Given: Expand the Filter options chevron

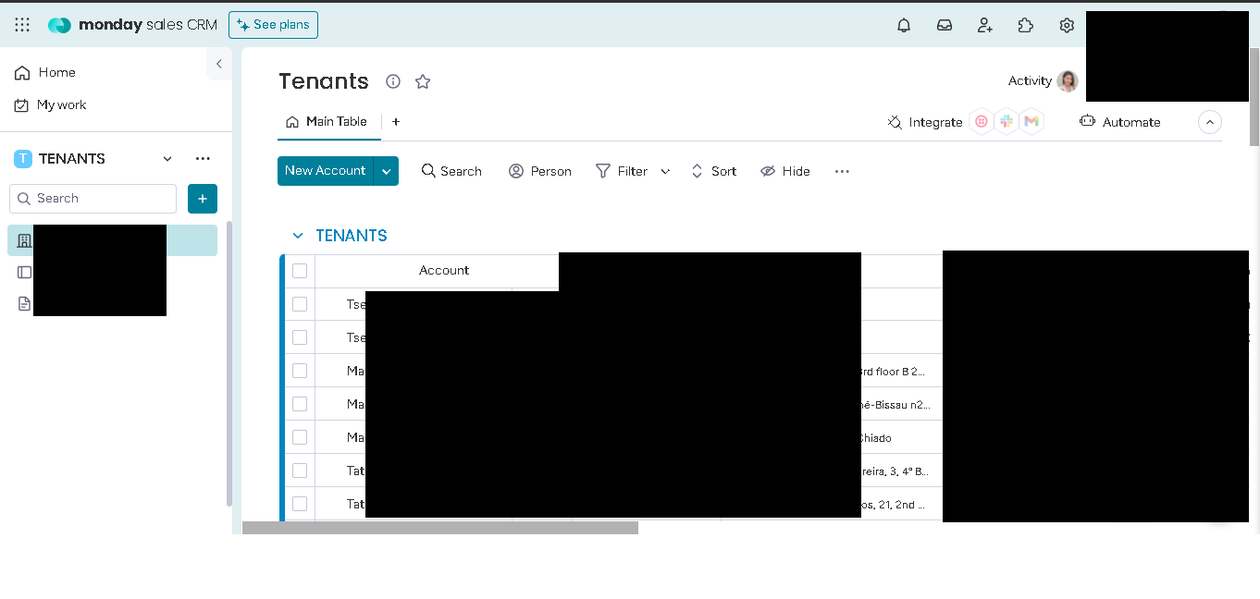Looking at the screenshot, I should click(665, 171).
